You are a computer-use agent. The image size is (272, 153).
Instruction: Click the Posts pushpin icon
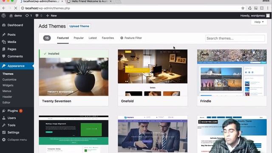tap(4, 35)
